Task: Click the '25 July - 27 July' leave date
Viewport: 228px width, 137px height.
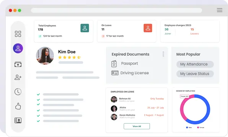Action: (x=156, y=108)
